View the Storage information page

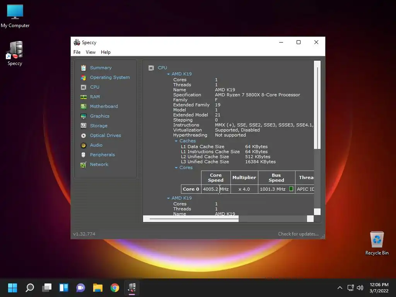click(x=99, y=126)
